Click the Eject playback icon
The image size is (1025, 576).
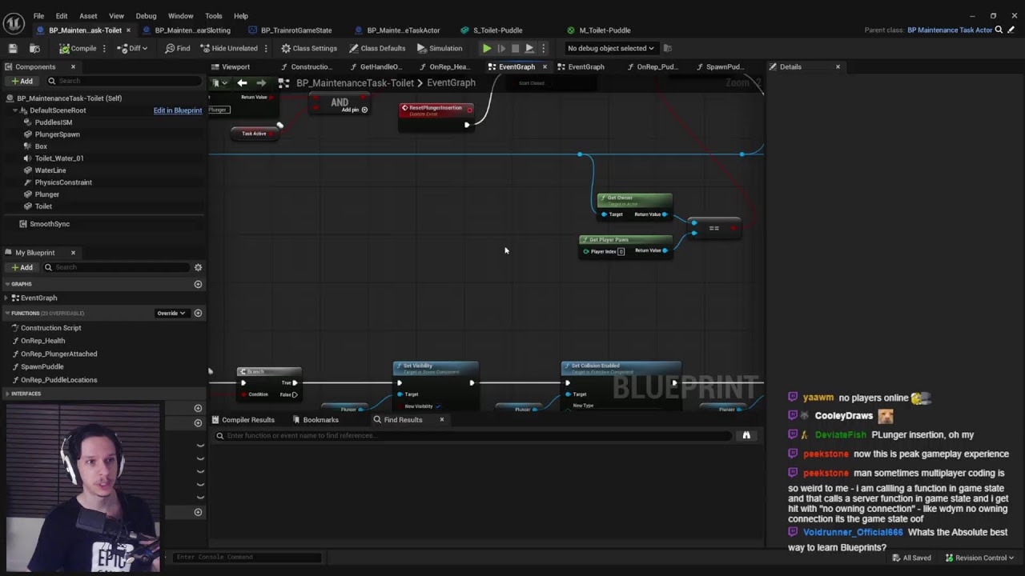pos(529,48)
